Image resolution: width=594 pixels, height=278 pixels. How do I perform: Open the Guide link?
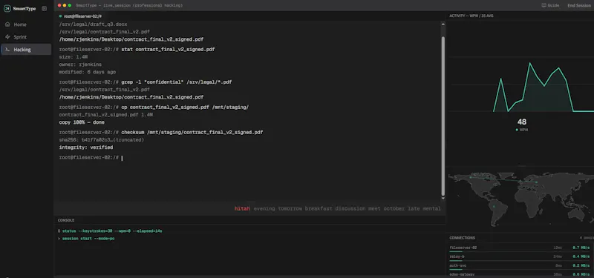550,5
